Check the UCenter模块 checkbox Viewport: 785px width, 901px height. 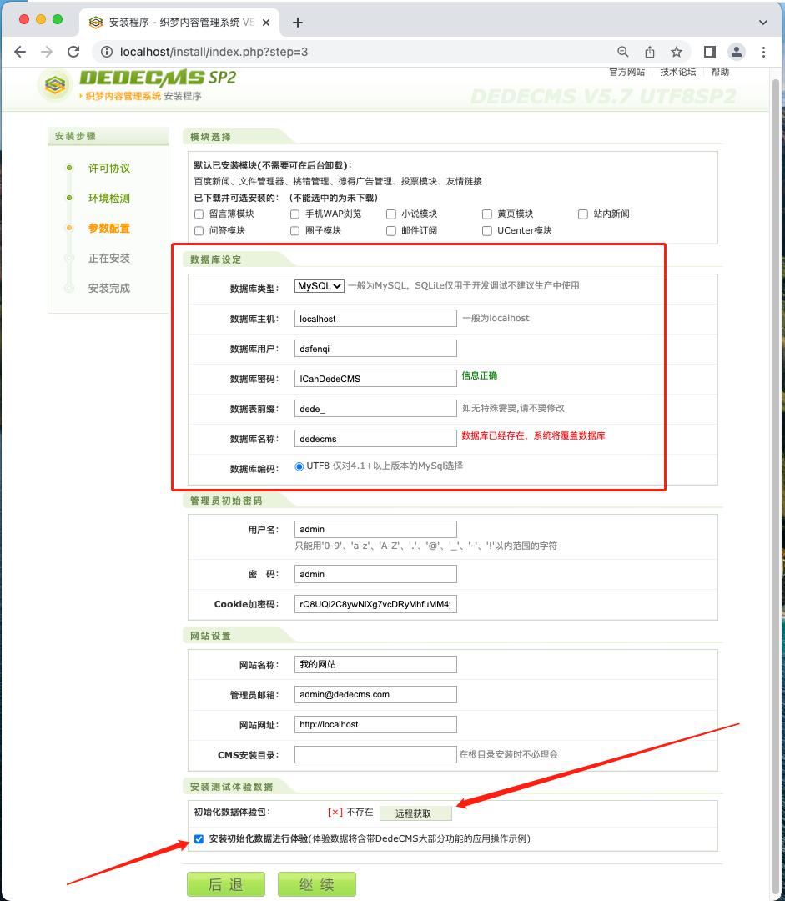point(486,230)
